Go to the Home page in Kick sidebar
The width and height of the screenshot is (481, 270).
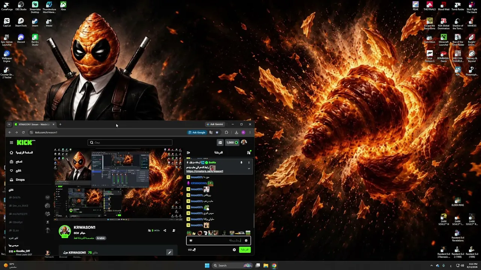click(22, 153)
